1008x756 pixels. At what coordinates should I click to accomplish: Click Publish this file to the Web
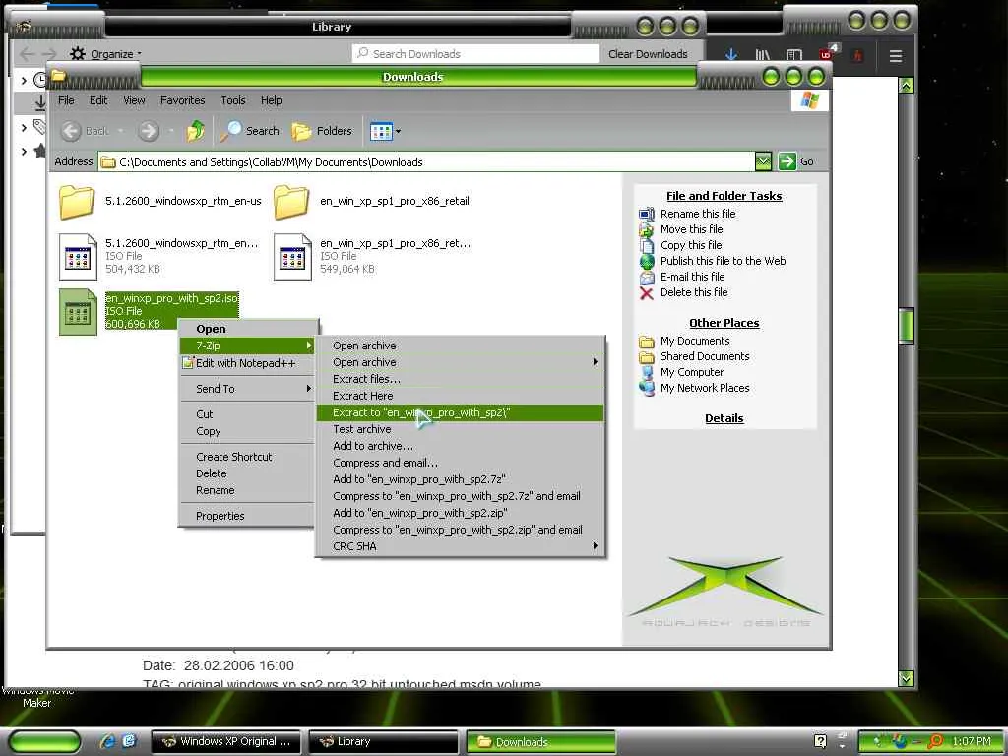tap(723, 260)
